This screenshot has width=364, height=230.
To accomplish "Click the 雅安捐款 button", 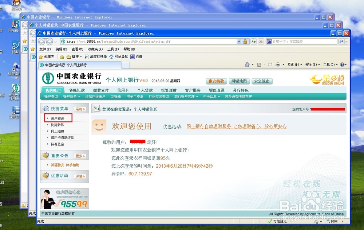I will pos(216,81).
